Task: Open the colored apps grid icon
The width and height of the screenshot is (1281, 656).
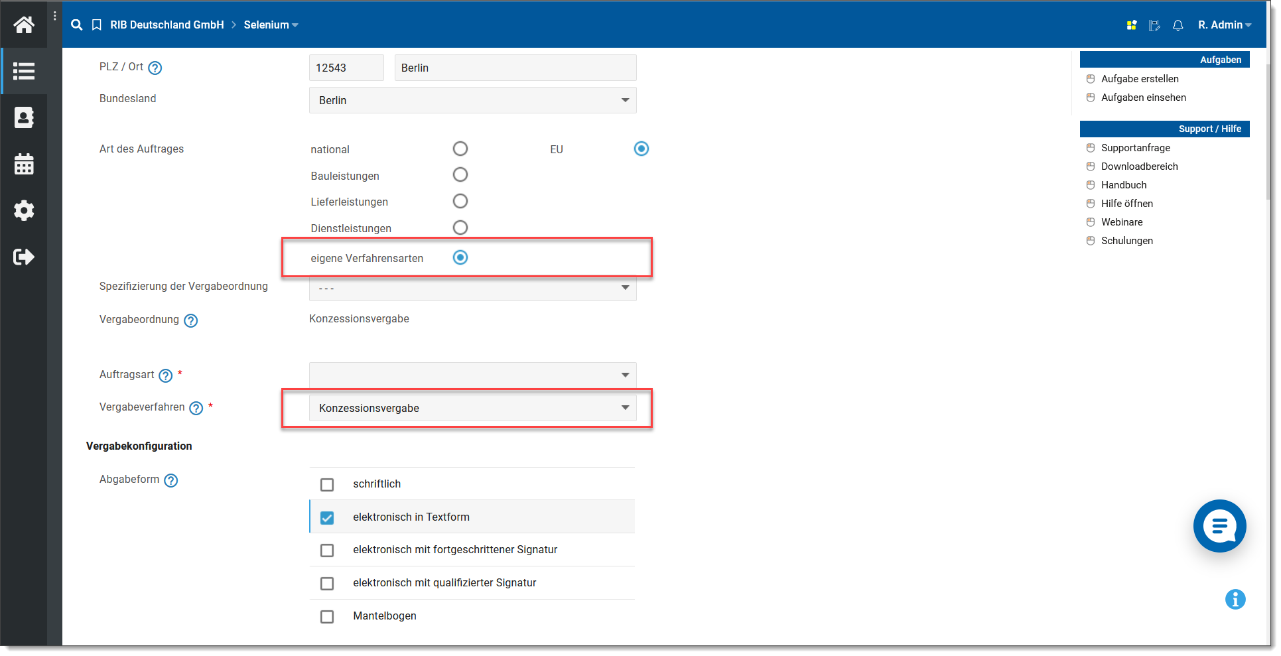Action: point(1132,25)
